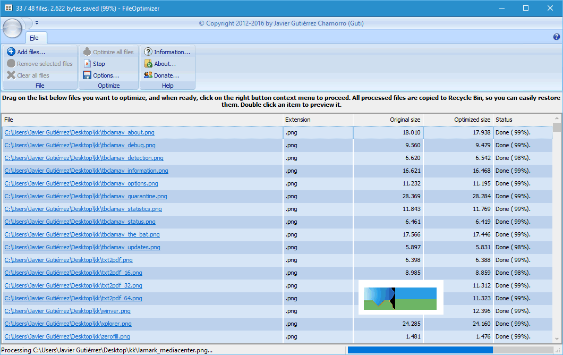Viewport: 563px width, 355px height.
Task: Open the tbclamav_detection.png file link
Action: click(84, 158)
